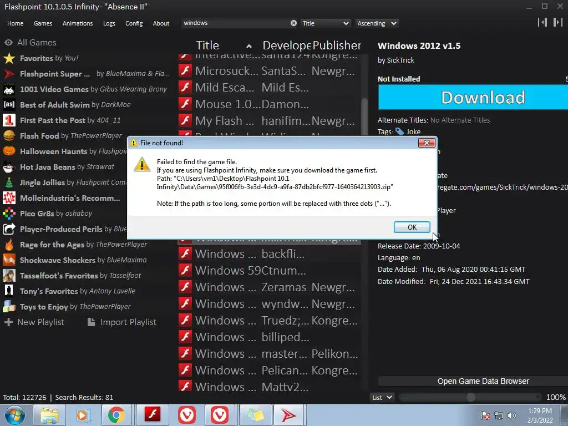Open the Animations tab
This screenshot has height=426, width=568.
(x=78, y=23)
